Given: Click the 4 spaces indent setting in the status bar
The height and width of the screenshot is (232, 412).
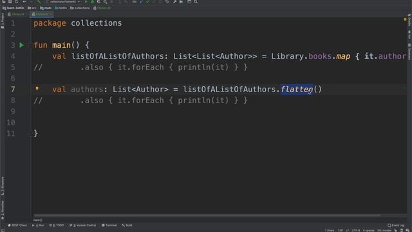Looking at the screenshot, I should (368, 231).
